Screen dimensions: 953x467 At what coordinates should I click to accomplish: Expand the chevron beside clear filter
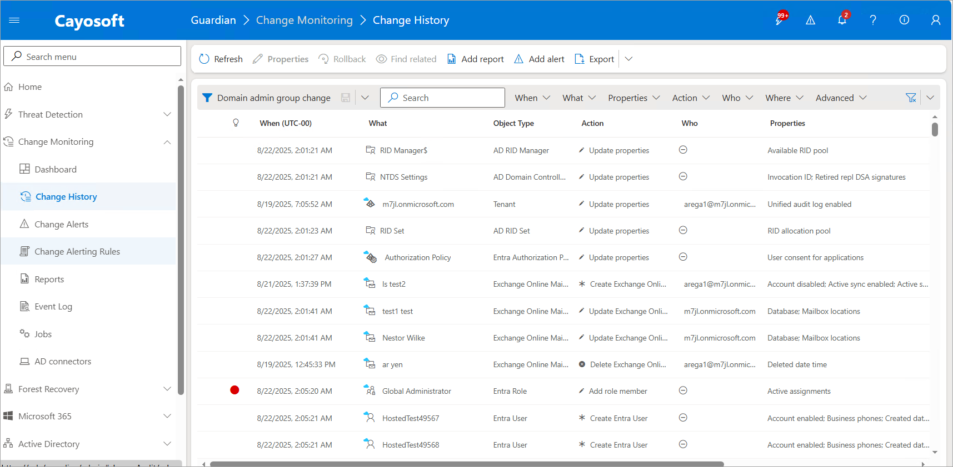[x=930, y=98]
